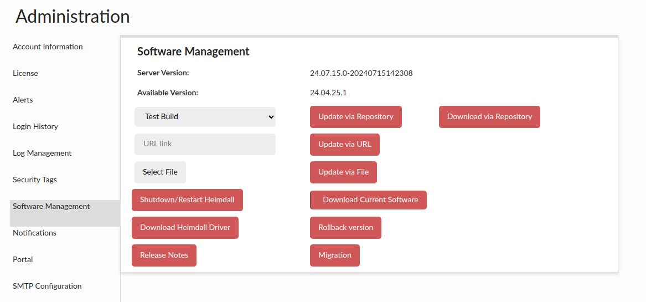
Task: Click Shutdown/Restart Heimdall button
Action: tap(187, 200)
